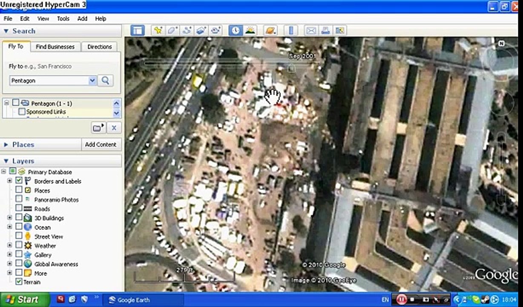
Task: Choose the Add Image Overlay tool
Action: tap(201, 30)
